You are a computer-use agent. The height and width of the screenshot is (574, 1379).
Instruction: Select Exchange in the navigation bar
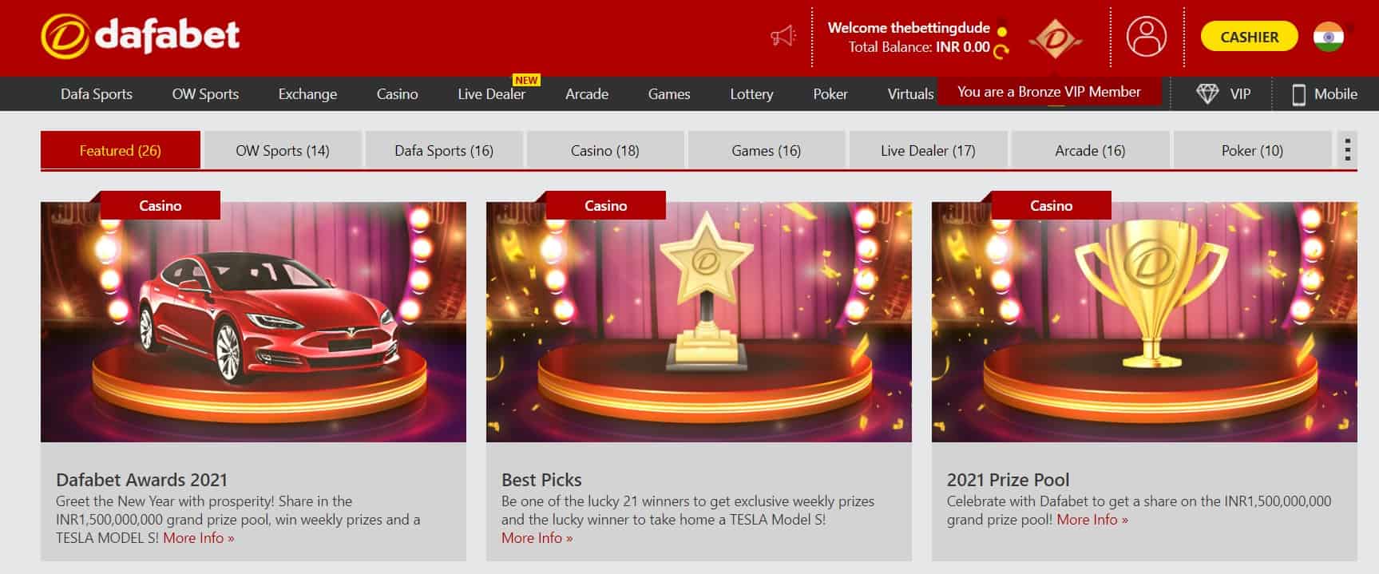[x=307, y=94]
